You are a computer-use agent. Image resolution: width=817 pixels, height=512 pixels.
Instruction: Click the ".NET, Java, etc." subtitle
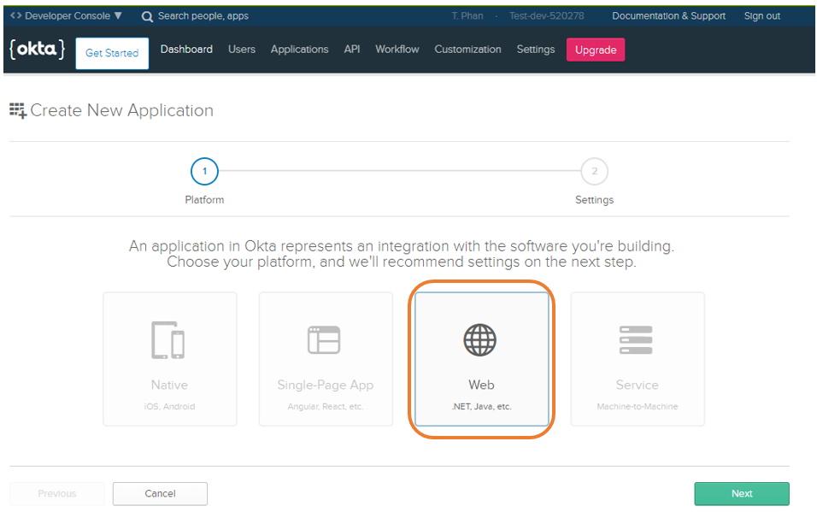(481, 407)
